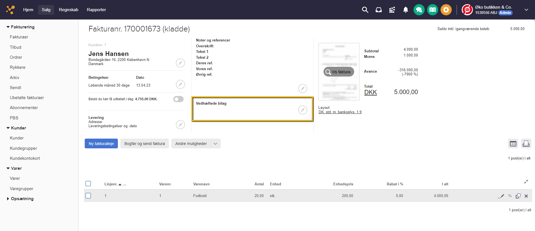Open the green chat bubble icon
This screenshot has height=231, width=535.
click(419, 10)
